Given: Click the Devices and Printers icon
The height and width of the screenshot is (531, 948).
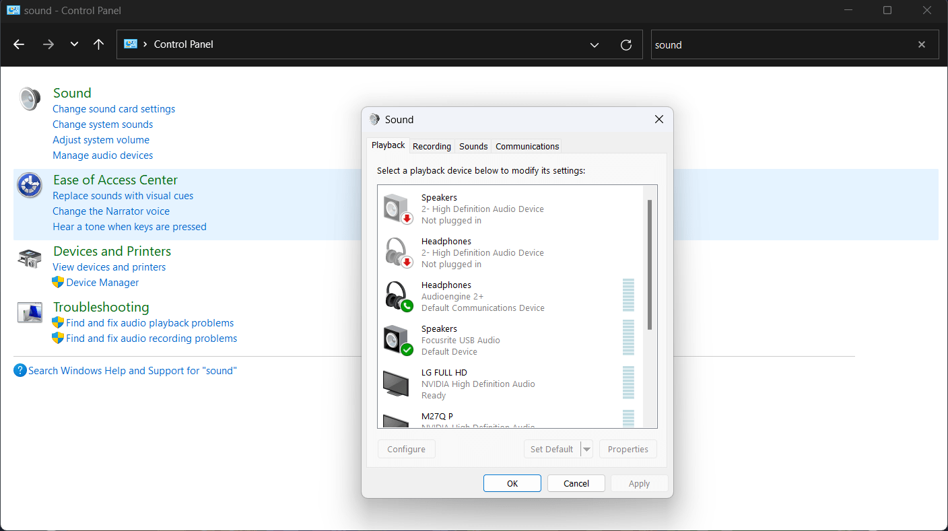Looking at the screenshot, I should 30,258.
